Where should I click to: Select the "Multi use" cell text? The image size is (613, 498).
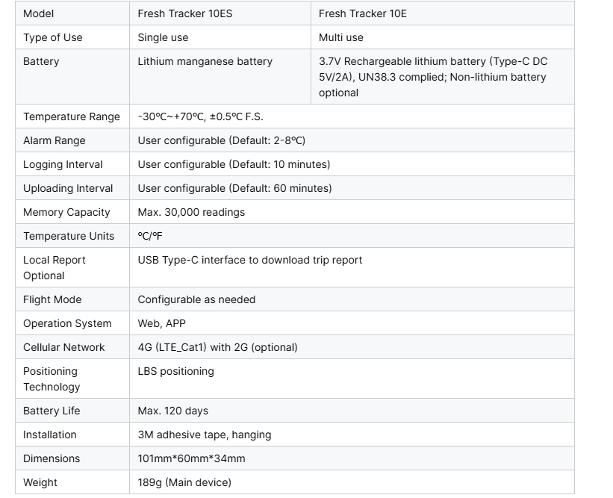coord(340,37)
